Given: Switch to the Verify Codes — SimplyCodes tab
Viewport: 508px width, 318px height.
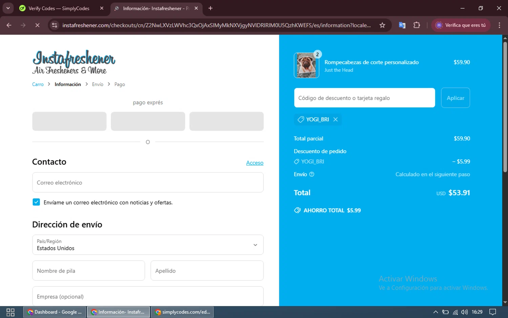Looking at the screenshot, I should coord(59,8).
